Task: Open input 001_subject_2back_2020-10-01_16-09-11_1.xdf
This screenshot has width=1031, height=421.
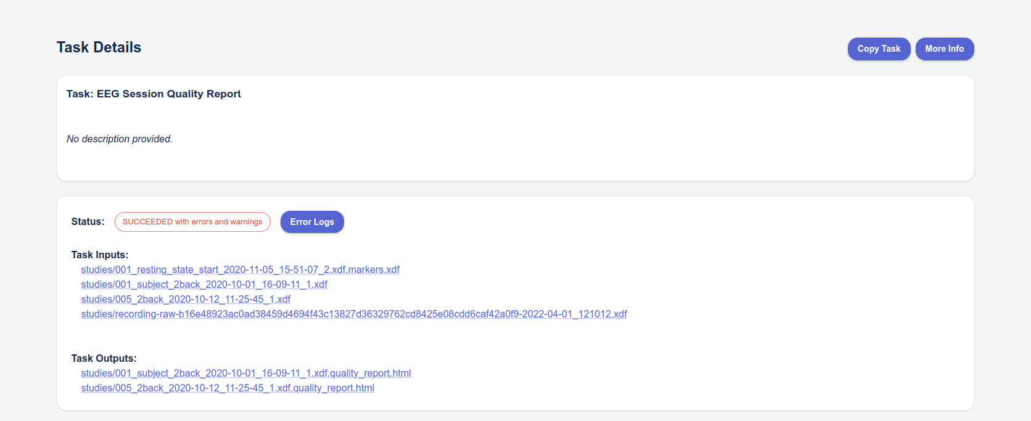Action: tap(204, 284)
